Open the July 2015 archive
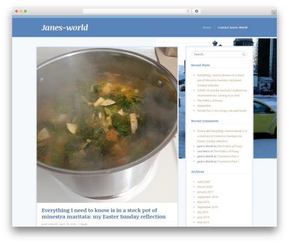Image resolution: width=289 pixels, height=244 pixels. click(x=203, y=212)
